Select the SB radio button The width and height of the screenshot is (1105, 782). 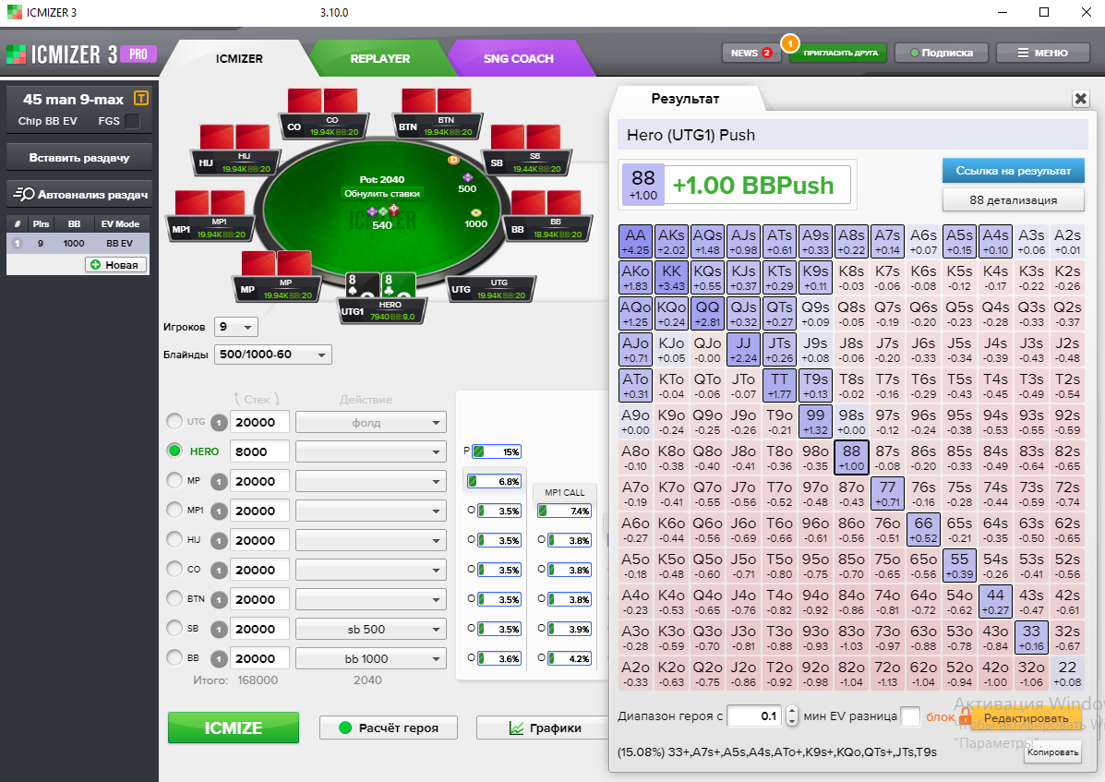174,629
